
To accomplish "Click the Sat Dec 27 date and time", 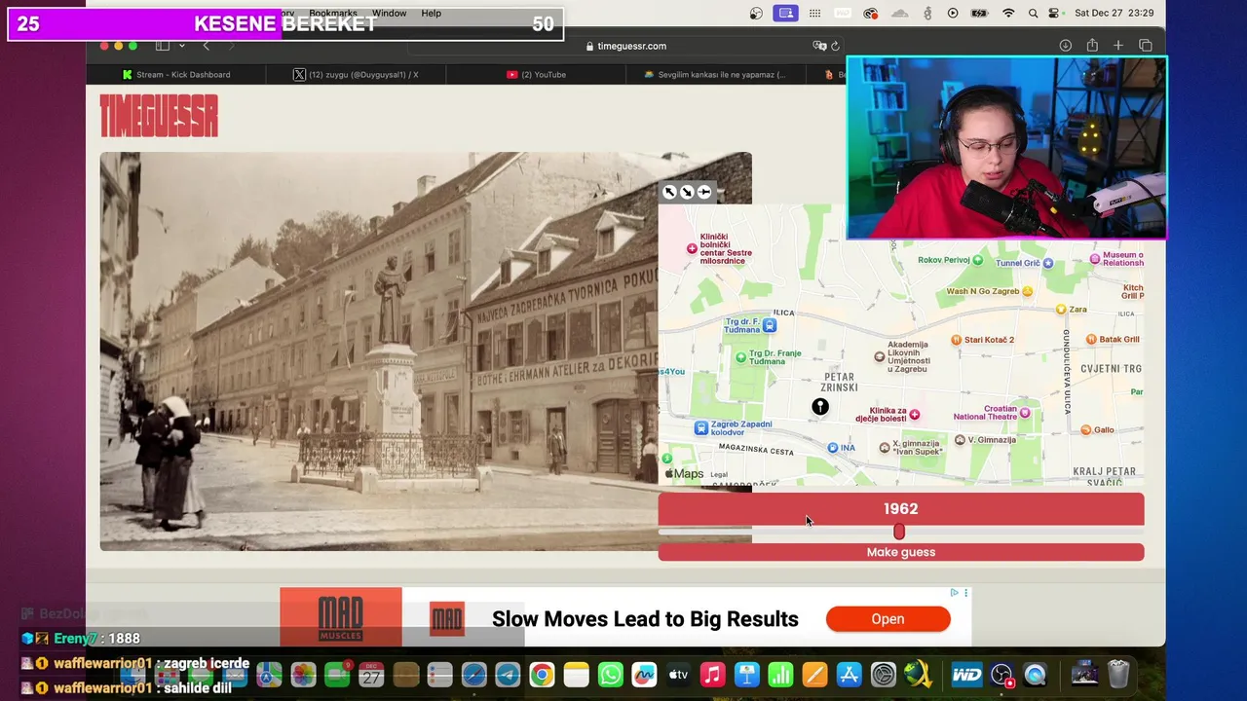I will (1115, 14).
